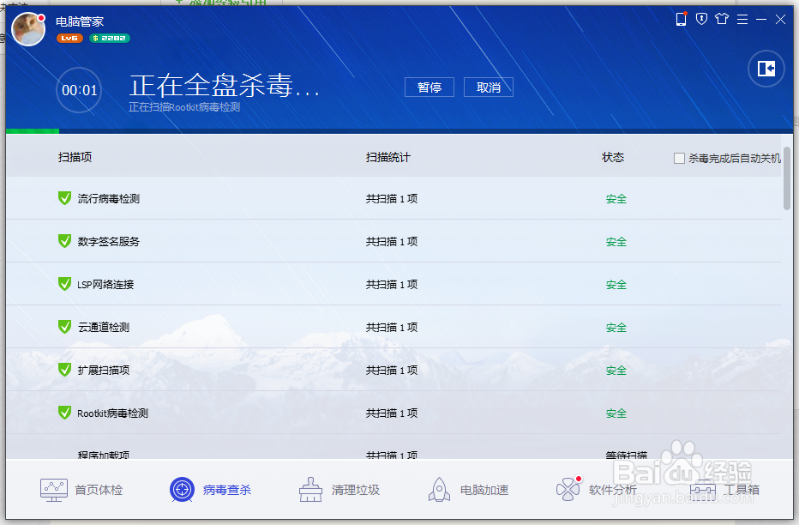The height and width of the screenshot is (525, 799).
Task: Switch to the 病毒查杀 tab
Action: (x=210, y=488)
